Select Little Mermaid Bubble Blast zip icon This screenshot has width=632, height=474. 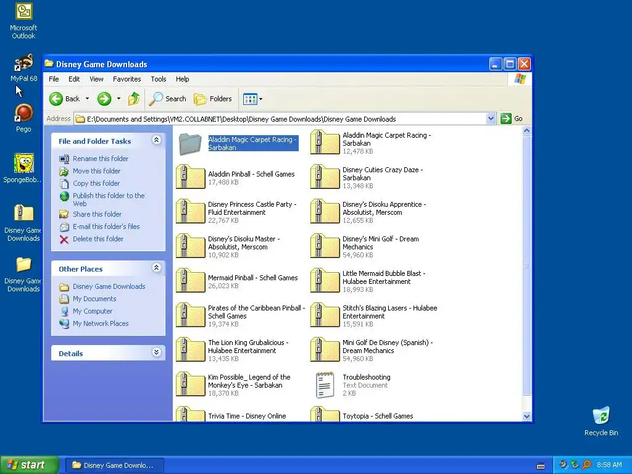325,280
